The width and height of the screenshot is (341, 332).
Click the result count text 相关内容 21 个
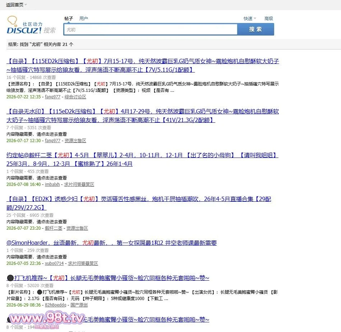(x=59, y=44)
